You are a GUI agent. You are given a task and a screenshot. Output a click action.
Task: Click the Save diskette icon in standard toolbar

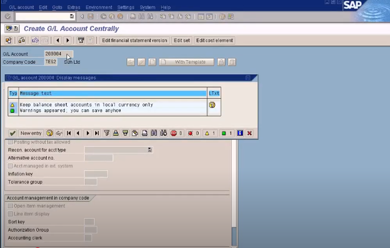point(90,17)
